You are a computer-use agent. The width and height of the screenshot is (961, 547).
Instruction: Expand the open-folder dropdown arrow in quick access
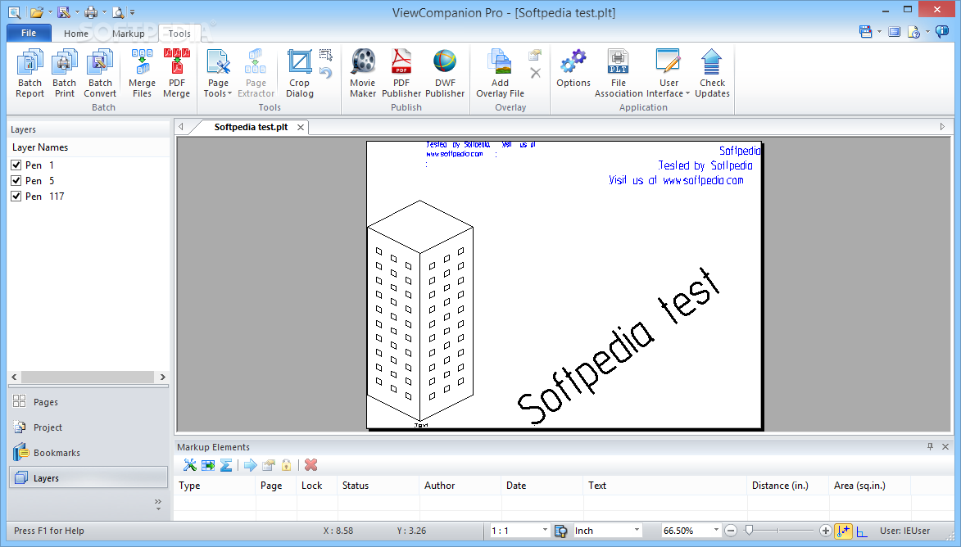point(50,12)
